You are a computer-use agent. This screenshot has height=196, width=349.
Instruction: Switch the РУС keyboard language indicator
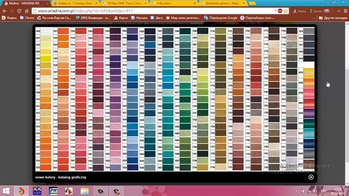pos(324,191)
